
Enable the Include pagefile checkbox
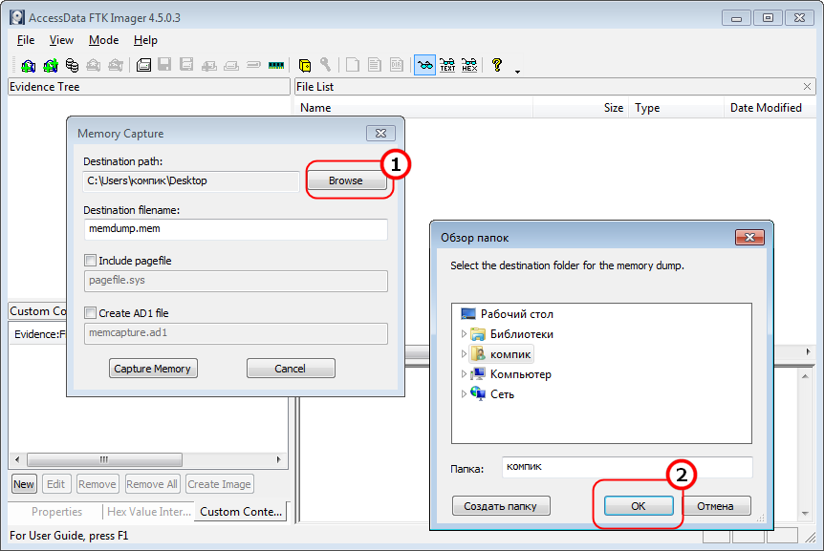tap(91, 261)
